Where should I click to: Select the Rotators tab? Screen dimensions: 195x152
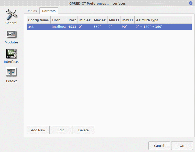pyautogui.click(x=49, y=11)
